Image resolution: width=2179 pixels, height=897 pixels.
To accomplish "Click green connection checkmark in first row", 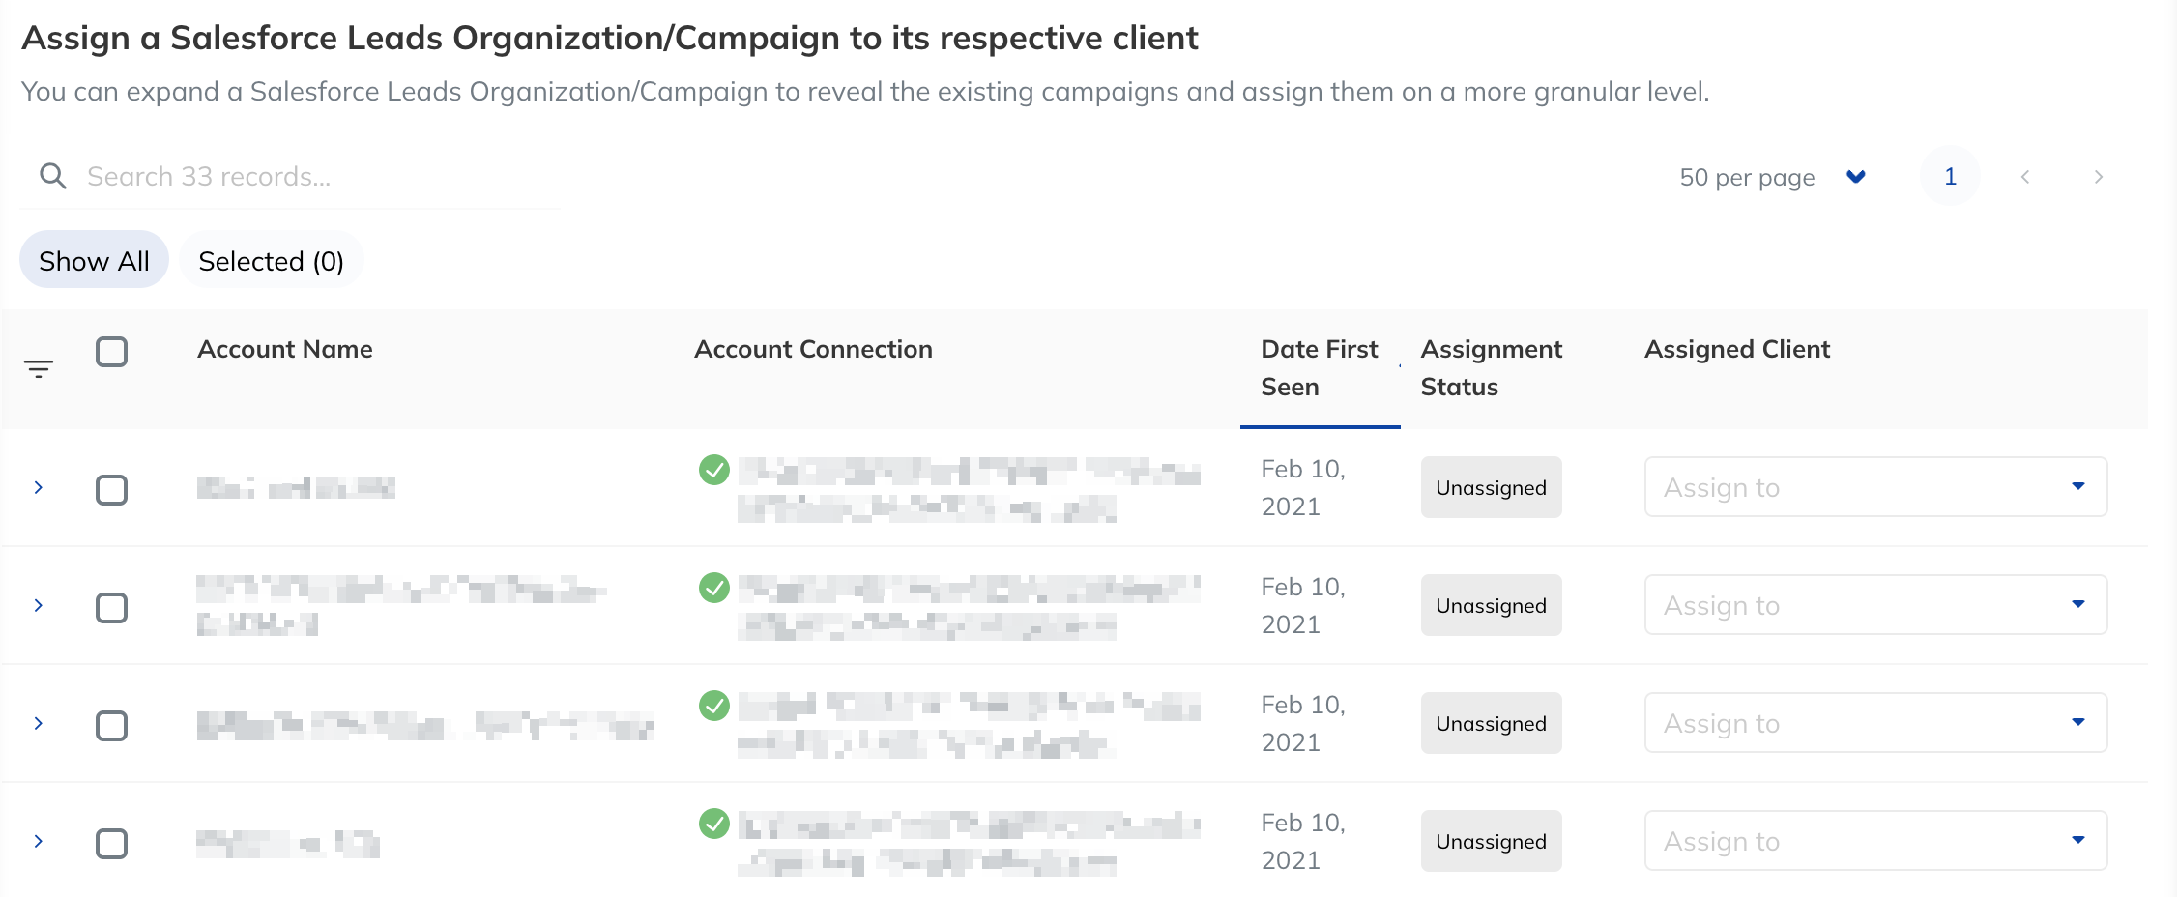I will 714,470.
